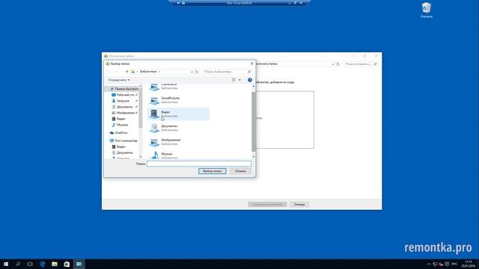The image size is (479, 269).
Task: Click Отмена in folder picker dialog
Action: pos(240,171)
